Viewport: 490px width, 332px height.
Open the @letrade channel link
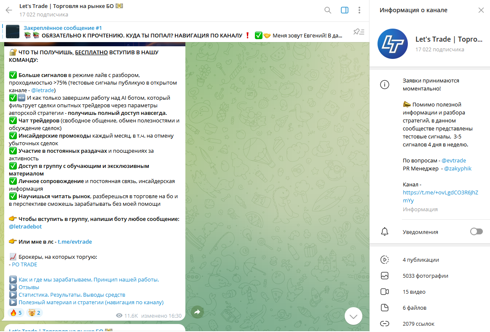tap(43, 90)
